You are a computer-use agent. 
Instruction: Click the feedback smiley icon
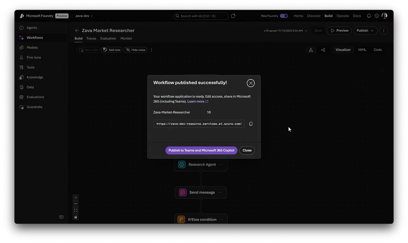pos(377,16)
